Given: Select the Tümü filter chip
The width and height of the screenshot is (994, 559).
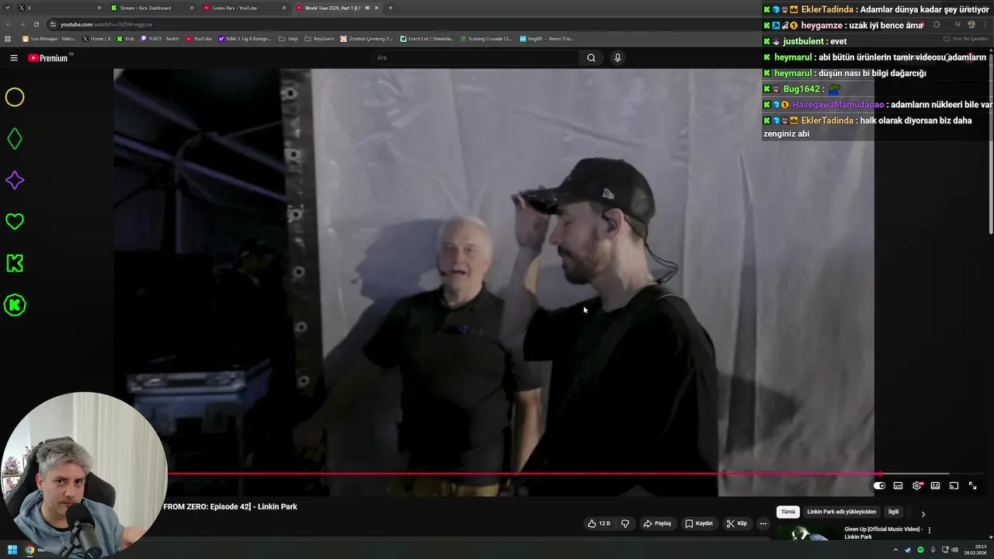Looking at the screenshot, I should 788,512.
